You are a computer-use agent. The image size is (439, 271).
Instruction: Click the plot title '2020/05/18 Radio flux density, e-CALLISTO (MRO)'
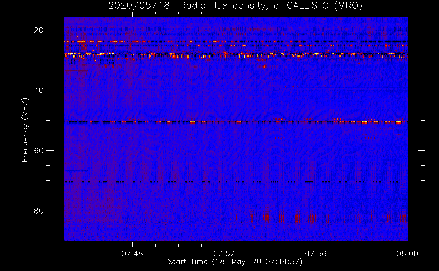tap(235, 5)
